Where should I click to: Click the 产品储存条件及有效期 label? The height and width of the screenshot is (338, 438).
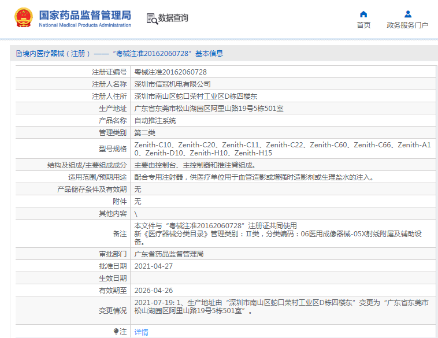coord(92,190)
